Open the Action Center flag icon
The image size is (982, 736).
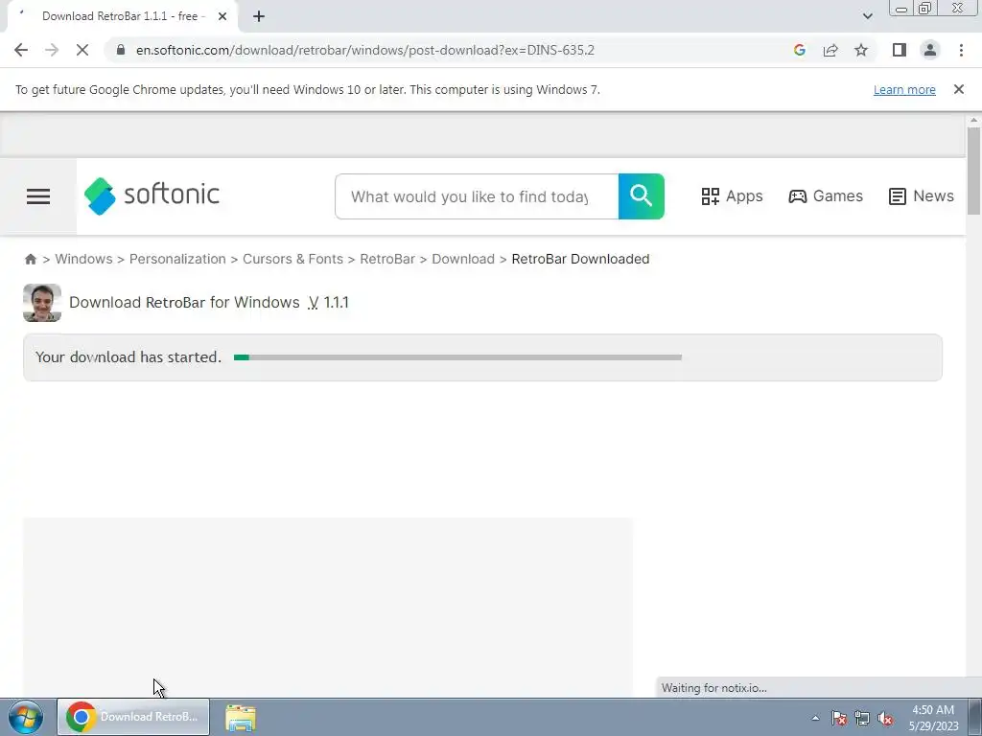click(x=838, y=718)
